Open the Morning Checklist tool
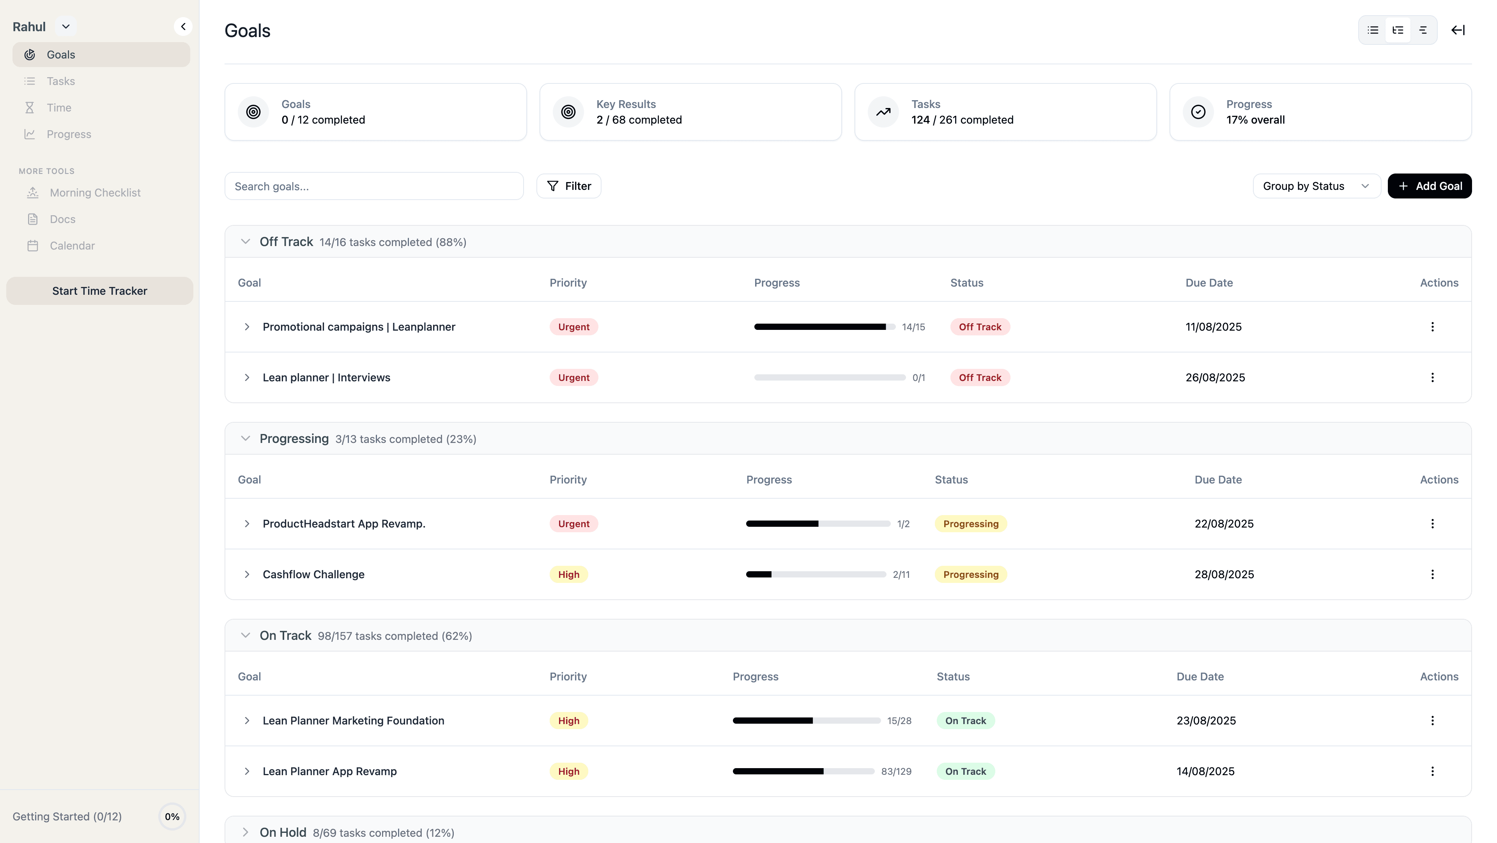The image size is (1497, 843). [x=95, y=193]
